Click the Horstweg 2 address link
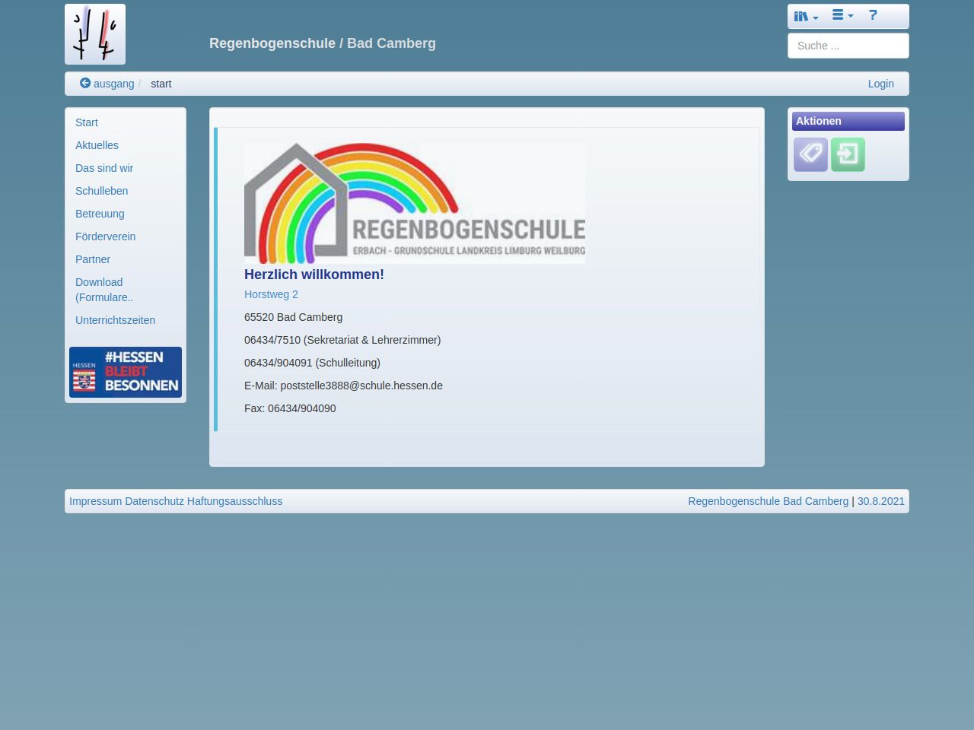The width and height of the screenshot is (974, 730). (271, 294)
